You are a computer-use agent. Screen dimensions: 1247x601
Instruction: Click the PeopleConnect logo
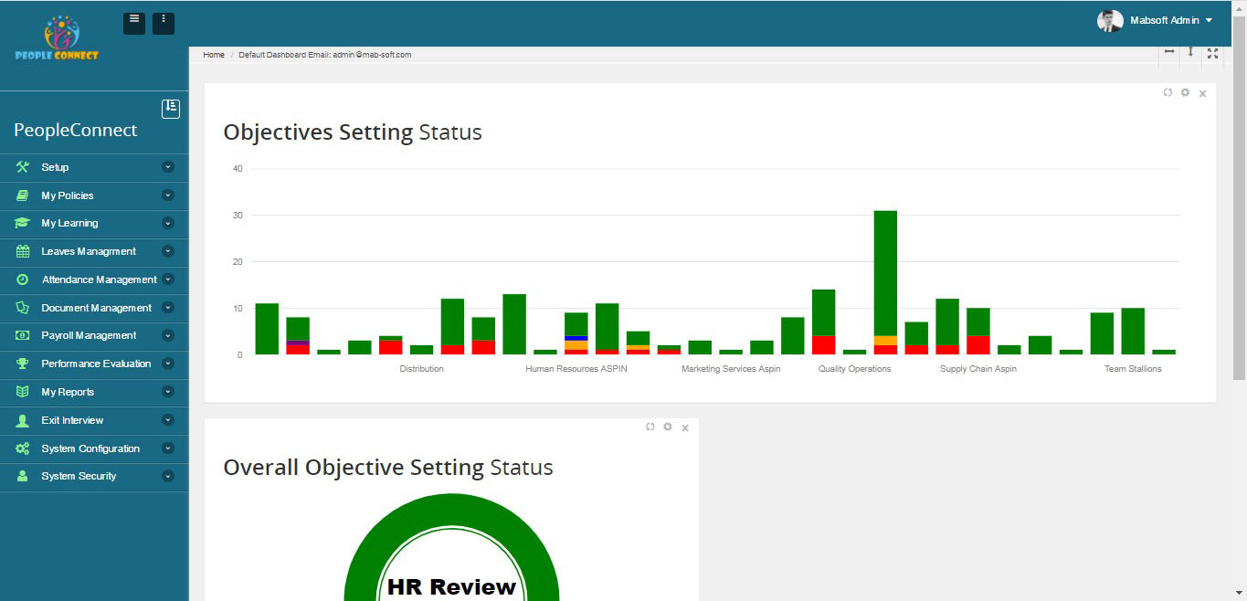(58, 38)
